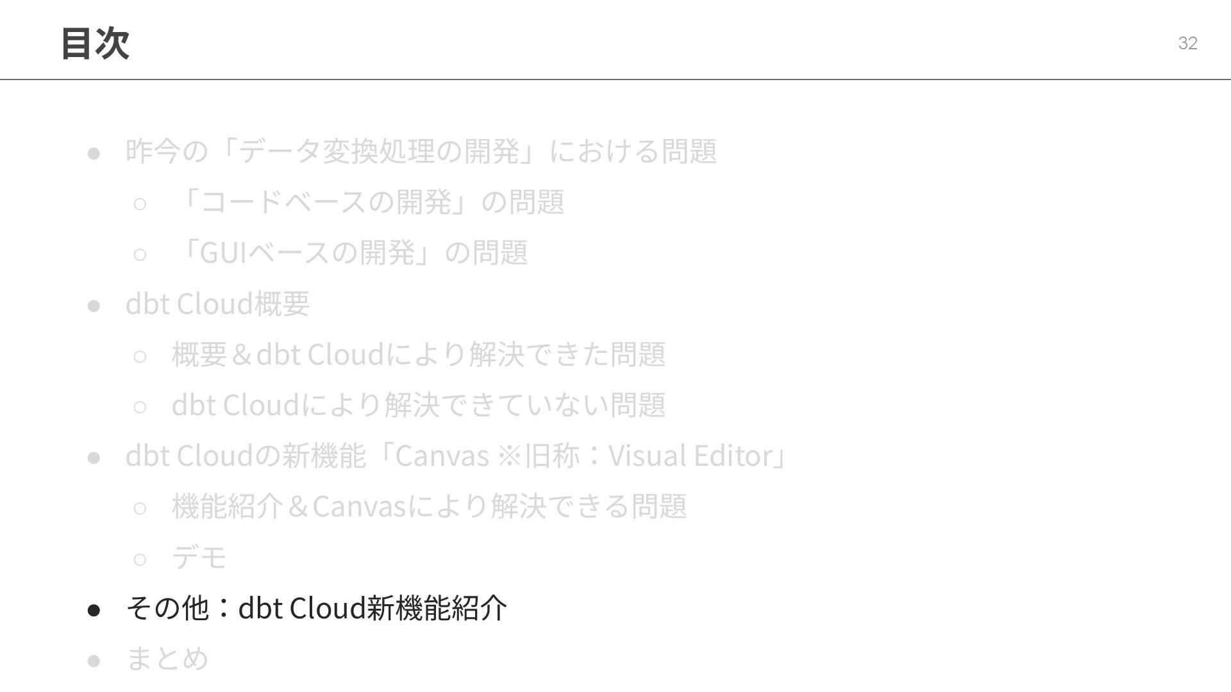The image size is (1231, 692).
Task: Select the heading dbt Cloud概要
Action: (x=217, y=303)
